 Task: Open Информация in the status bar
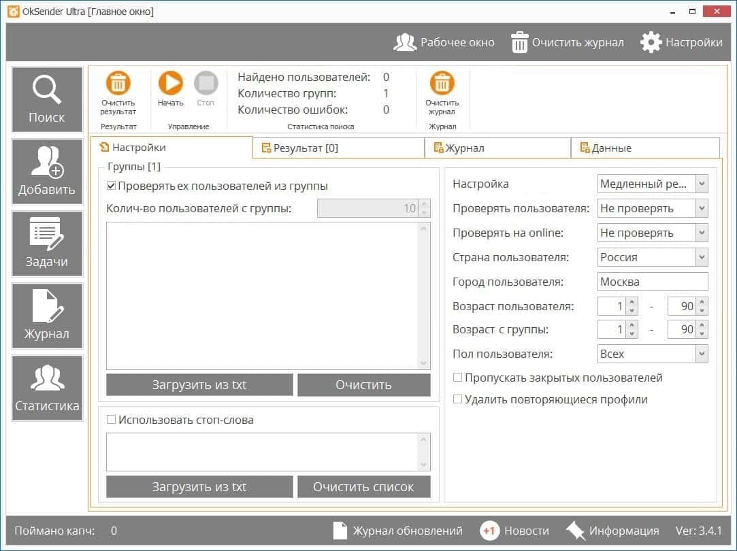(612, 531)
